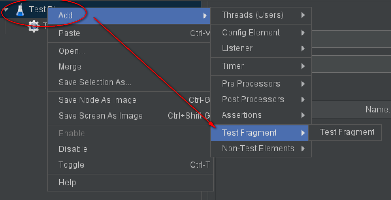Expand the Listener submenu arrow
This screenshot has width=391, height=200.
[x=303, y=48]
